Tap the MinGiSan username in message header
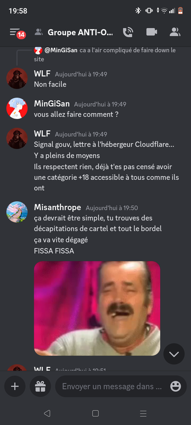 52,104
